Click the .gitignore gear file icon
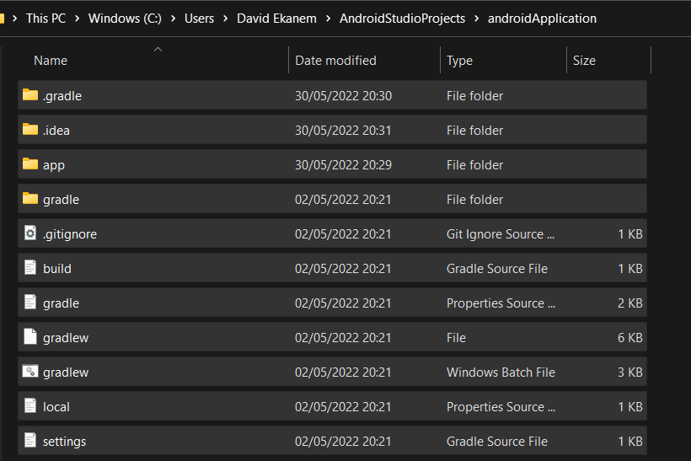Screen dimensions: 691x461 click(x=30, y=233)
